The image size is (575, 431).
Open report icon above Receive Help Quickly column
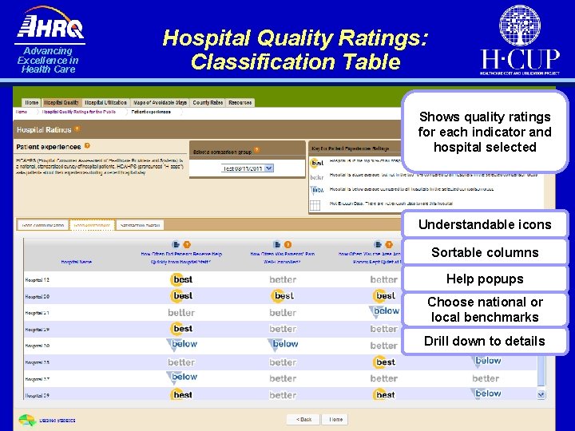(176, 244)
